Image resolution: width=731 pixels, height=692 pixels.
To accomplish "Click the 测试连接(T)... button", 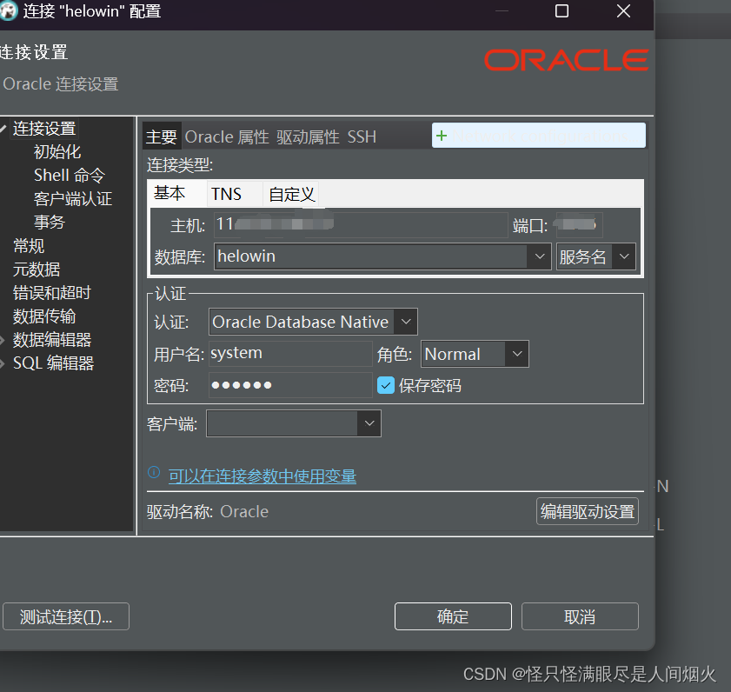I will (x=66, y=616).
